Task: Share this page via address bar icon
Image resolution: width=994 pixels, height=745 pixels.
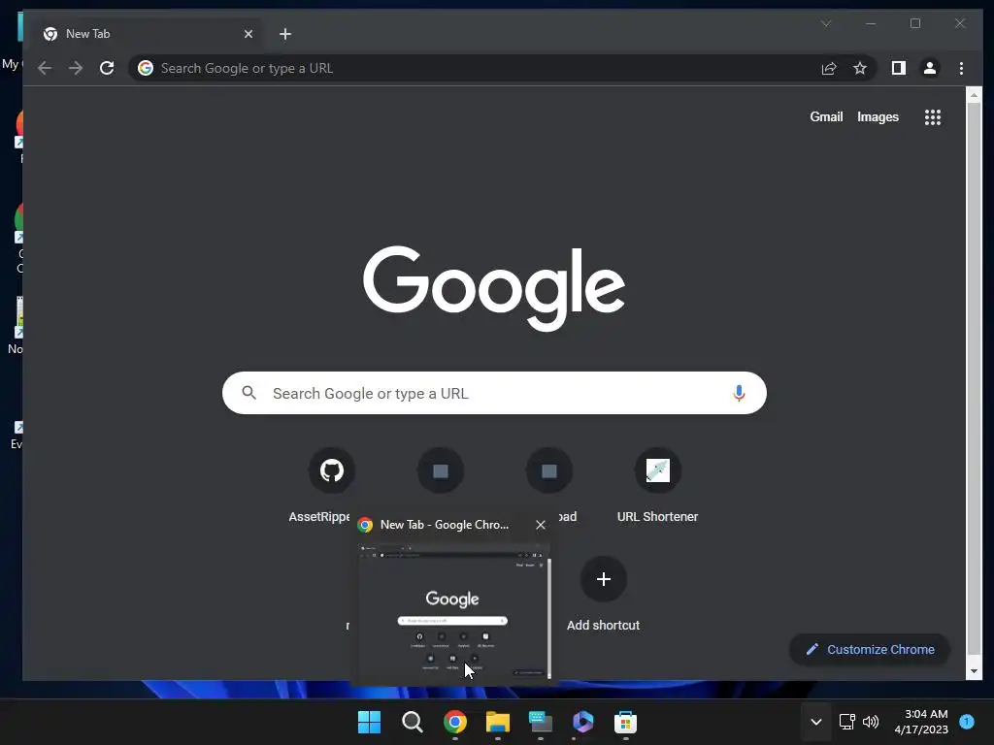Action: click(x=829, y=69)
